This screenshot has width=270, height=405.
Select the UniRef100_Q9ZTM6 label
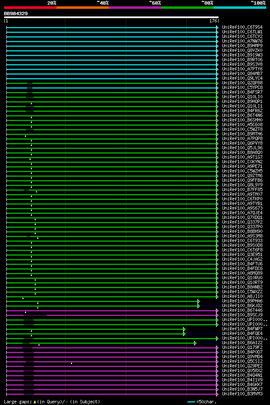(x=242, y=176)
